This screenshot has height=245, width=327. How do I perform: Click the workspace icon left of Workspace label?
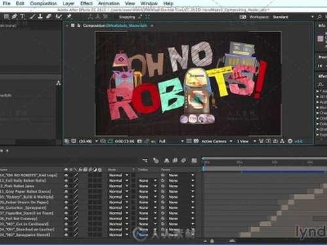[243, 17]
